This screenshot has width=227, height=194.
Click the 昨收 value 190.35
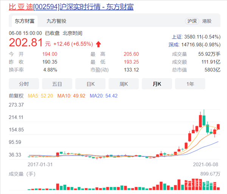50,62
